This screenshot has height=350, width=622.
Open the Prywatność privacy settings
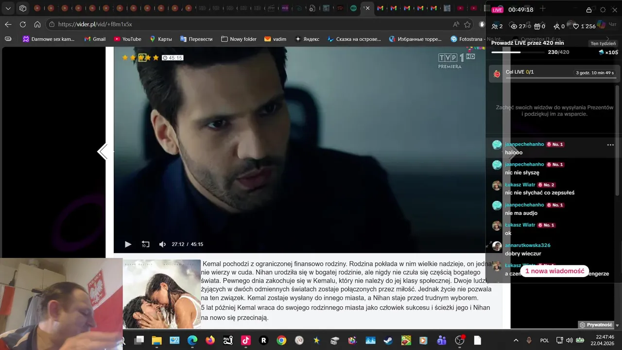(x=596, y=325)
